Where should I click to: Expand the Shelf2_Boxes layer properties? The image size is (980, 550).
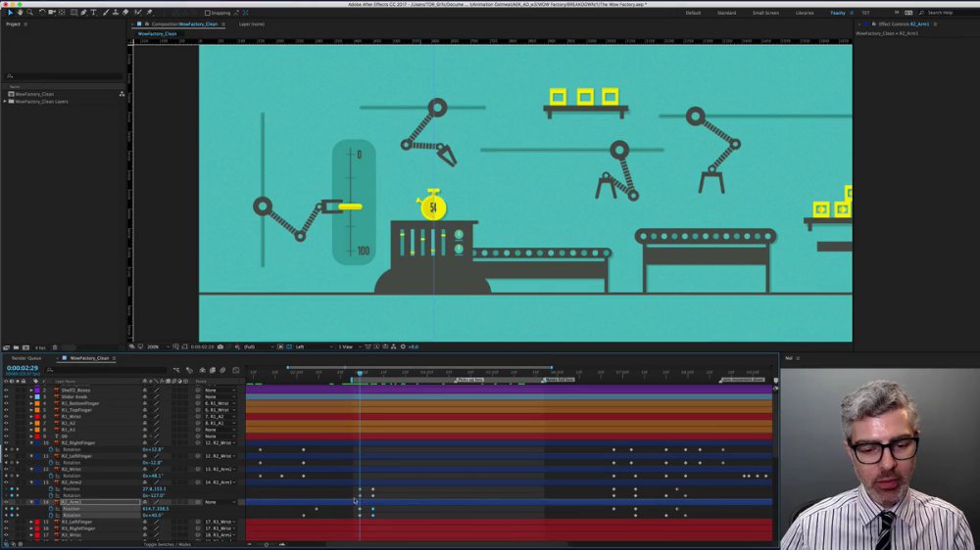coord(31,390)
